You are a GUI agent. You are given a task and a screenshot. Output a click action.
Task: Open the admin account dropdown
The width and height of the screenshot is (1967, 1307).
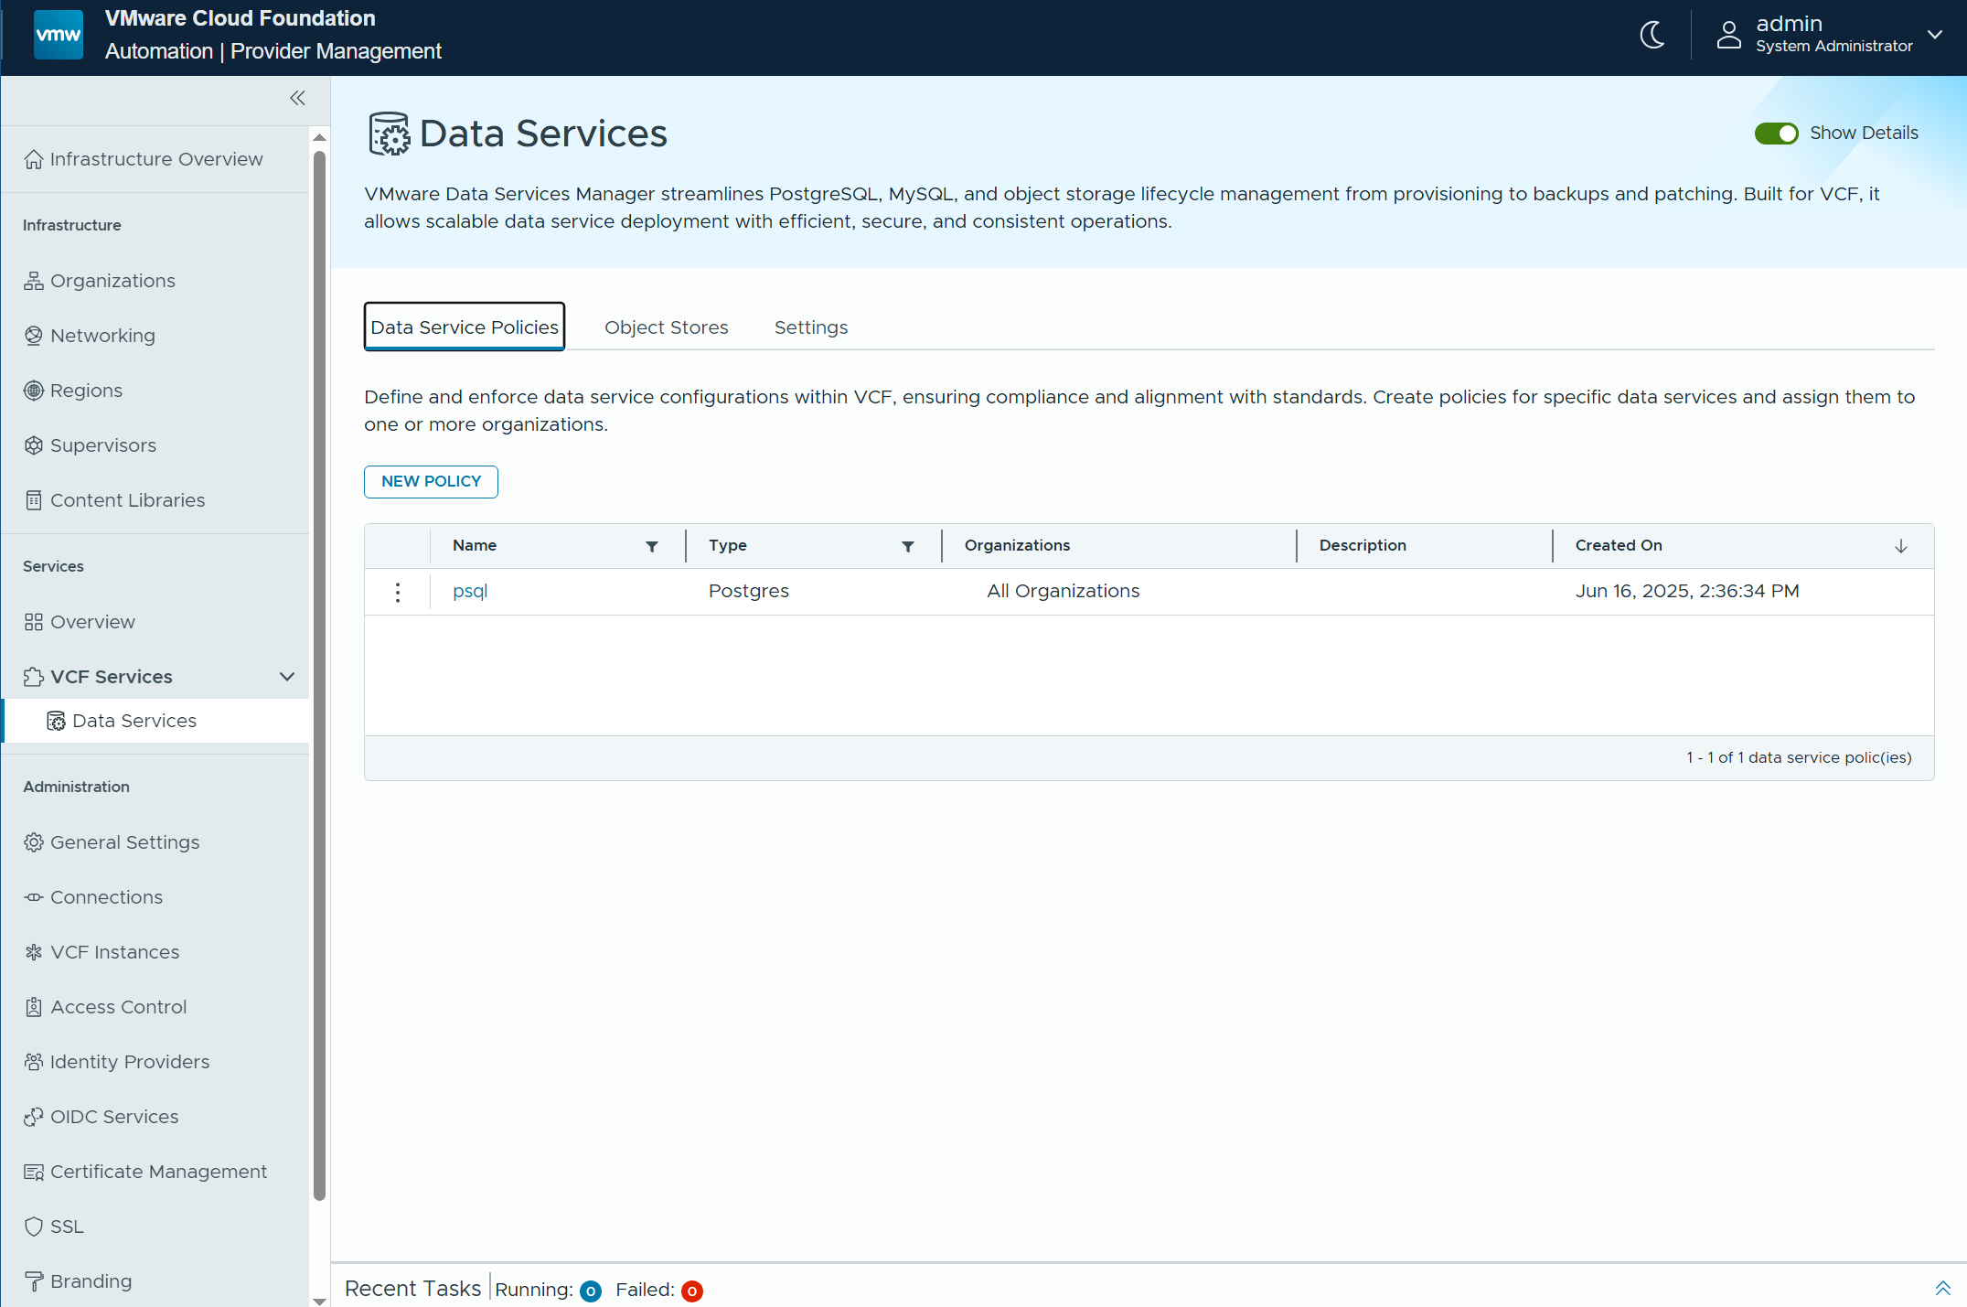(1935, 36)
